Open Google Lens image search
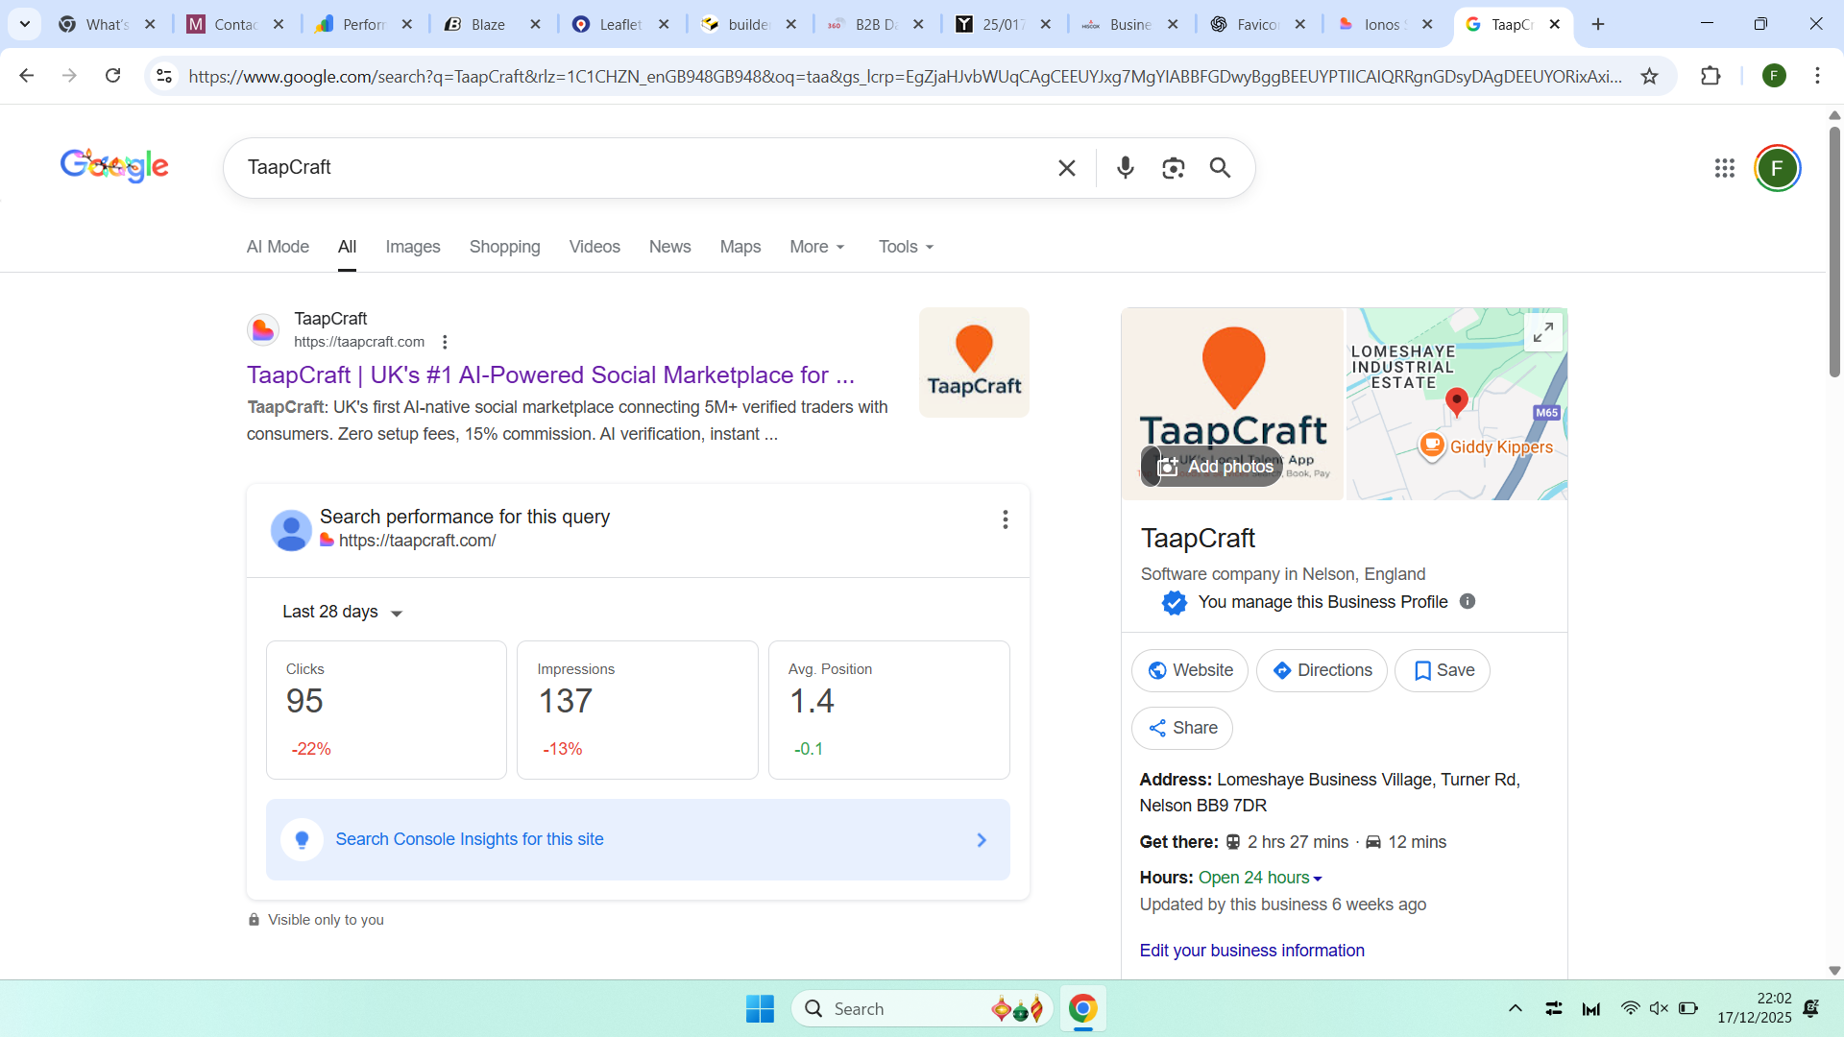The height and width of the screenshot is (1037, 1844). coord(1173,168)
